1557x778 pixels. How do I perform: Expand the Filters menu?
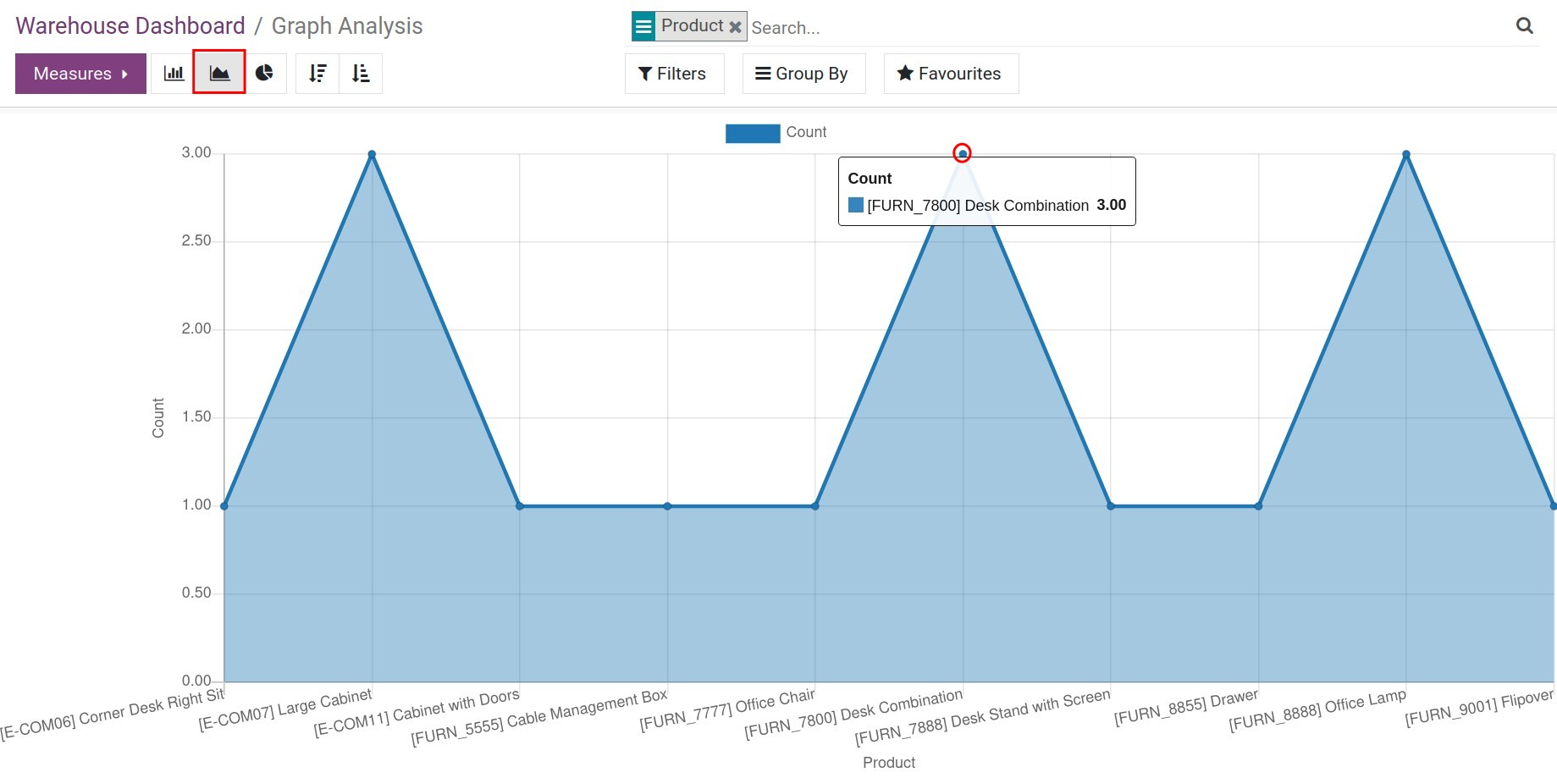(x=674, y=74)
